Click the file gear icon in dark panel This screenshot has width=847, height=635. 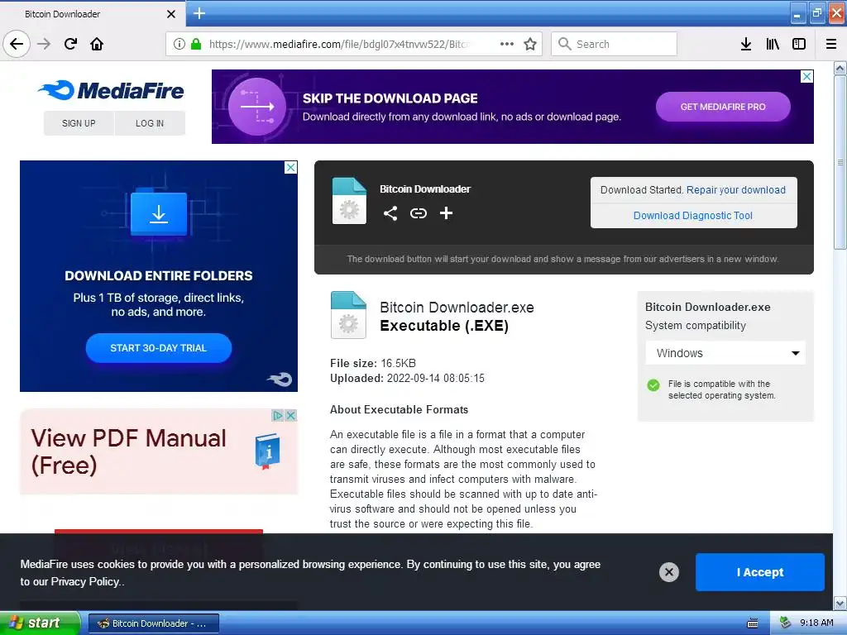click(x=349, y=201)
